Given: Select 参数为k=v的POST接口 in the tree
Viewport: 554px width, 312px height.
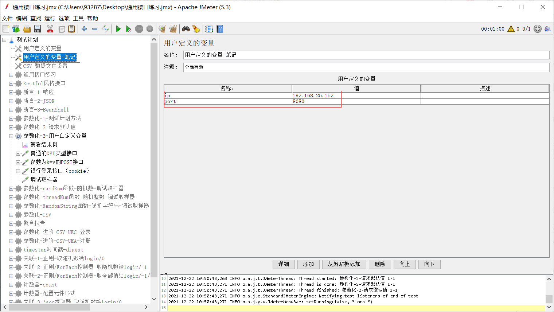Looking at the screenshot, I should tap(56, 162).
